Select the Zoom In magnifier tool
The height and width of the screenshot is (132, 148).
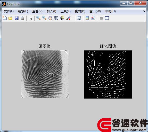[38, 18]
